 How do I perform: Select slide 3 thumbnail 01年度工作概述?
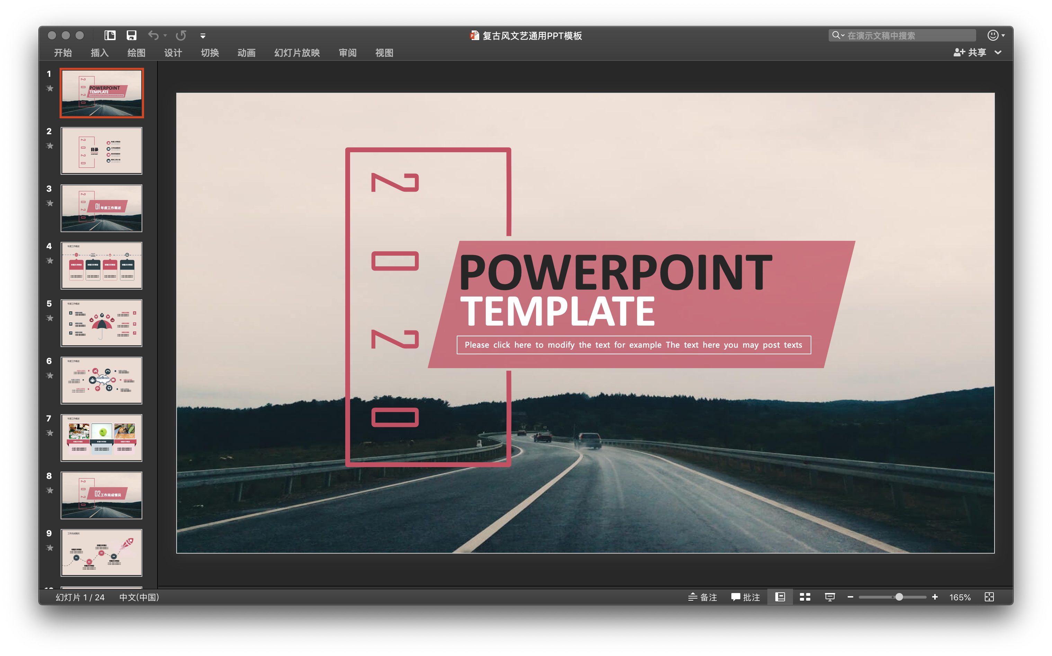pyautogui.click(x=101, y=208)
